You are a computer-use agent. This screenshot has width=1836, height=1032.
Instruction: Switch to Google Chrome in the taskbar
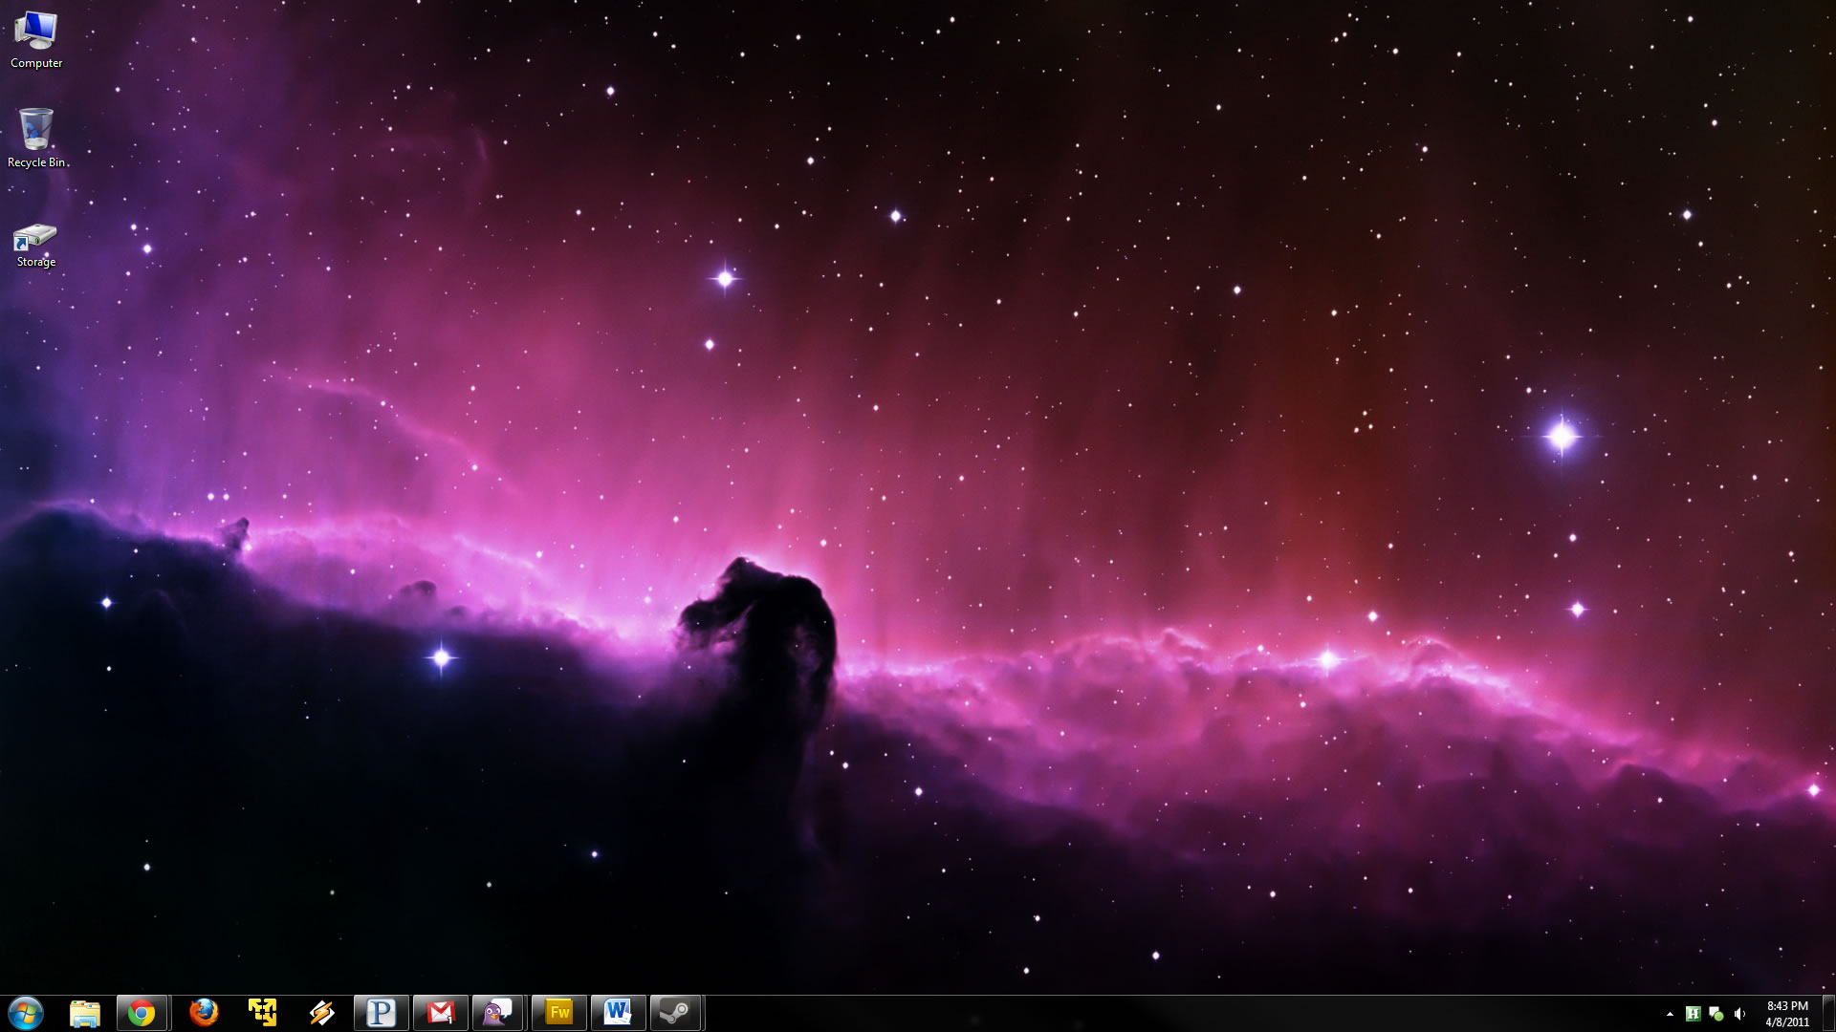pyautogui.click(x=142, y=1013)
